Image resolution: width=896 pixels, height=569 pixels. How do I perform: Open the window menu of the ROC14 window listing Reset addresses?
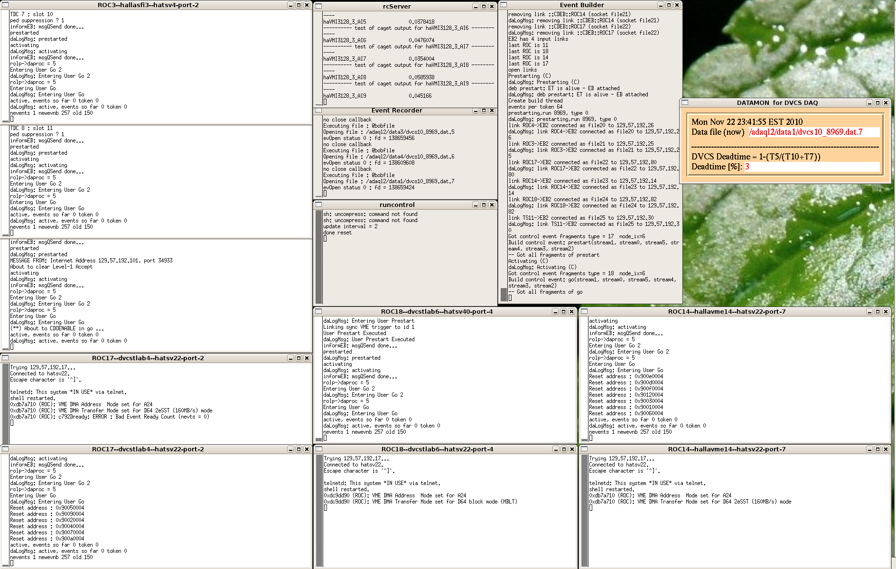[584, 311]
